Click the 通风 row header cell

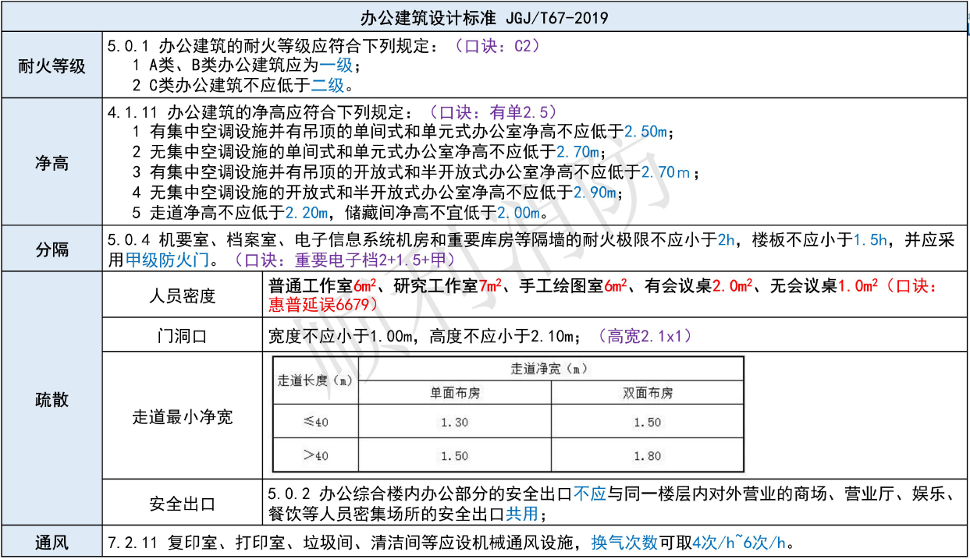[x=52, y=542]
